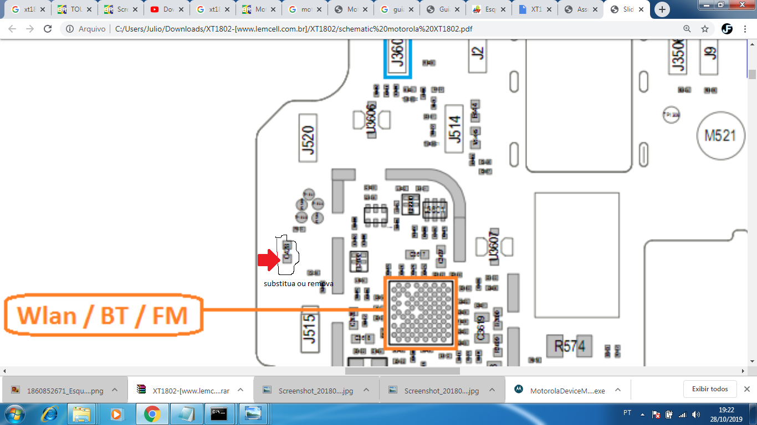Viewport: 757px width, 425px height.
Task: Reload the PDF page
Action: pyautogui.click(x=48, y=29)
